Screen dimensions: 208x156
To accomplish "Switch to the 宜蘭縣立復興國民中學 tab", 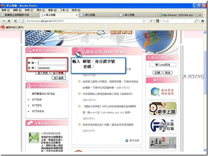I will 20,15.
